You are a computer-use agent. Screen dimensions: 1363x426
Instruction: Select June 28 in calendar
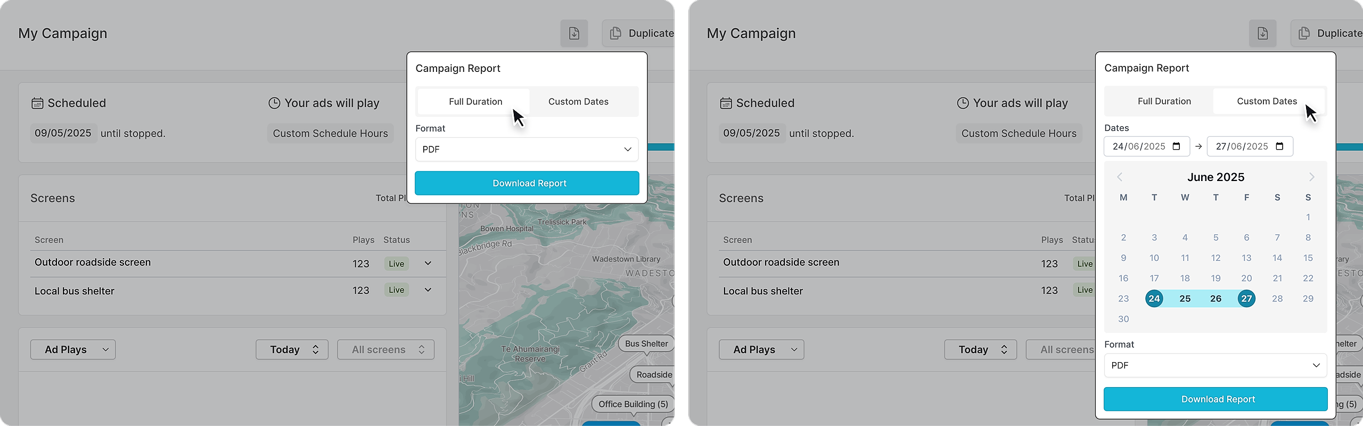click(x=1277, y=298)
